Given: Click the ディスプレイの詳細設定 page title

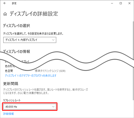Looking at the screenshot, I should [34, 14].
